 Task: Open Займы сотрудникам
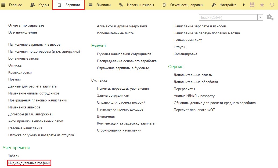click(x=113, y=95)
